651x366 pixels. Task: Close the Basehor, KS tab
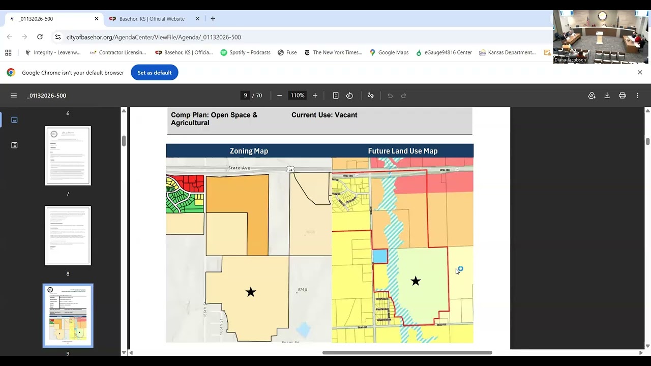click(197, 19)
